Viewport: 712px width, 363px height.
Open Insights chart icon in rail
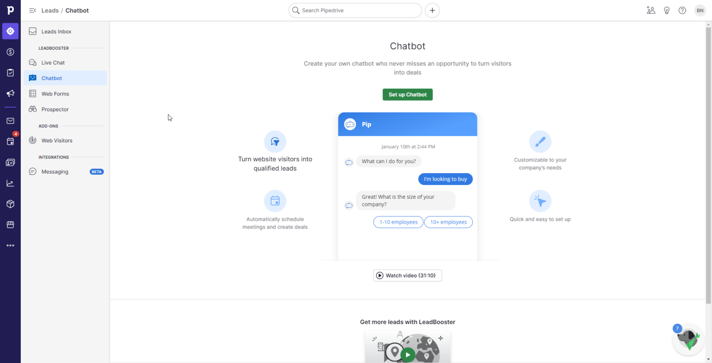[x=10, y=183]
